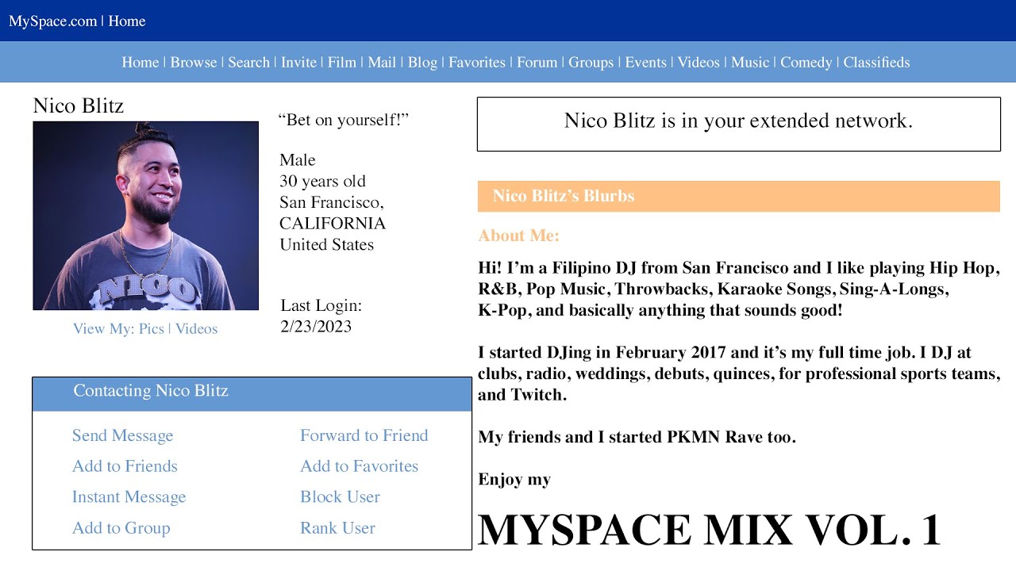Click the Nico Blitz's Blurbs orange header
The image size is (1016, 571).
[x=739, y=196]
